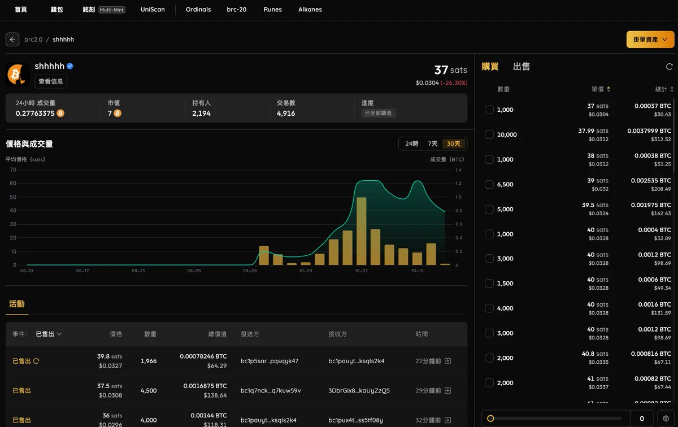Select the 30天 chart range
The height and width of the screenshot is (427, 678).
coord(454,144)
